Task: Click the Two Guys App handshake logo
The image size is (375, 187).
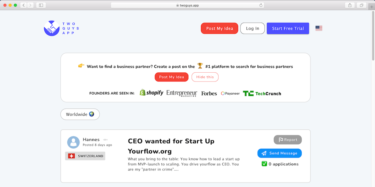Action: coord(52,28)
